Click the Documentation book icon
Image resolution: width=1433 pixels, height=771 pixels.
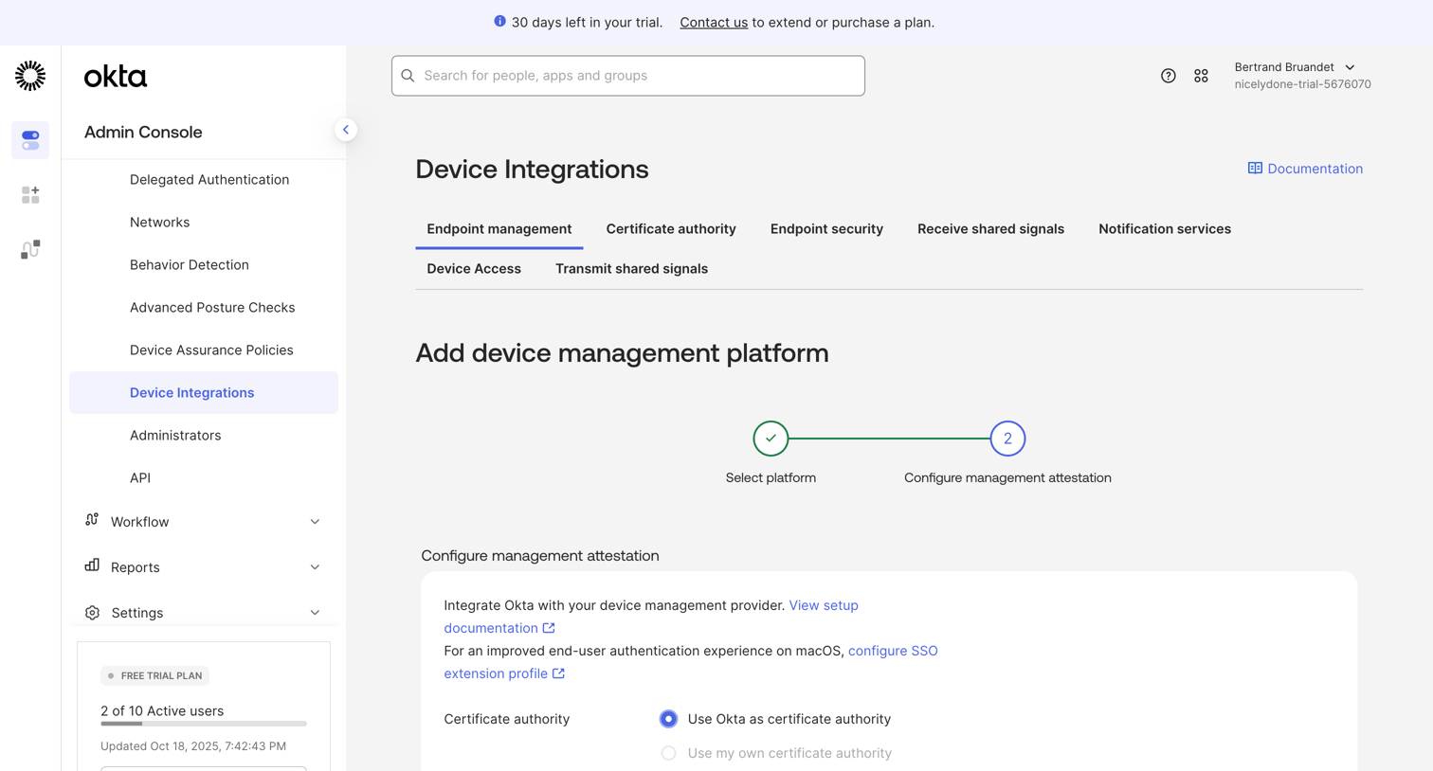click(x=1255, y=169)
